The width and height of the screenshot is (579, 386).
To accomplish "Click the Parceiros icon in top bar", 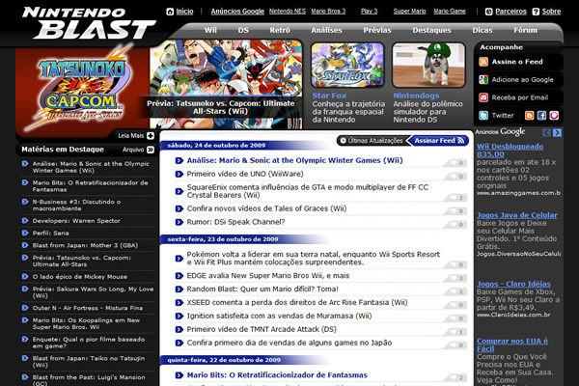I will pyautogui.click(x=488, y=12).
